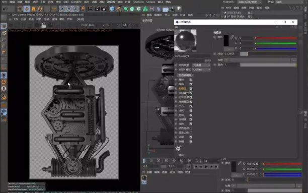Click the MoGraph Cloner icon
Screen dimensions: 308x193
(145, 9)
